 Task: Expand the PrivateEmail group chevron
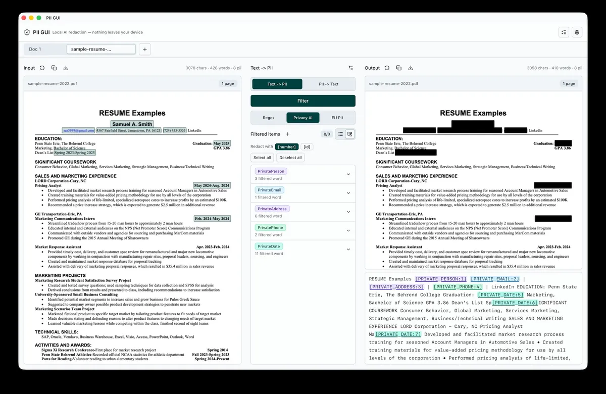348,193
